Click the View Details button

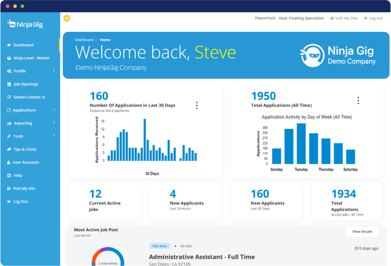(362, 232)
